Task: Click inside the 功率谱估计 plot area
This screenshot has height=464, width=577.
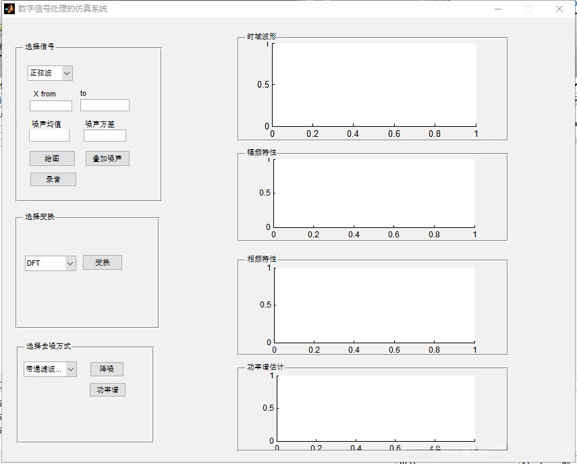Action: (376, 408)
